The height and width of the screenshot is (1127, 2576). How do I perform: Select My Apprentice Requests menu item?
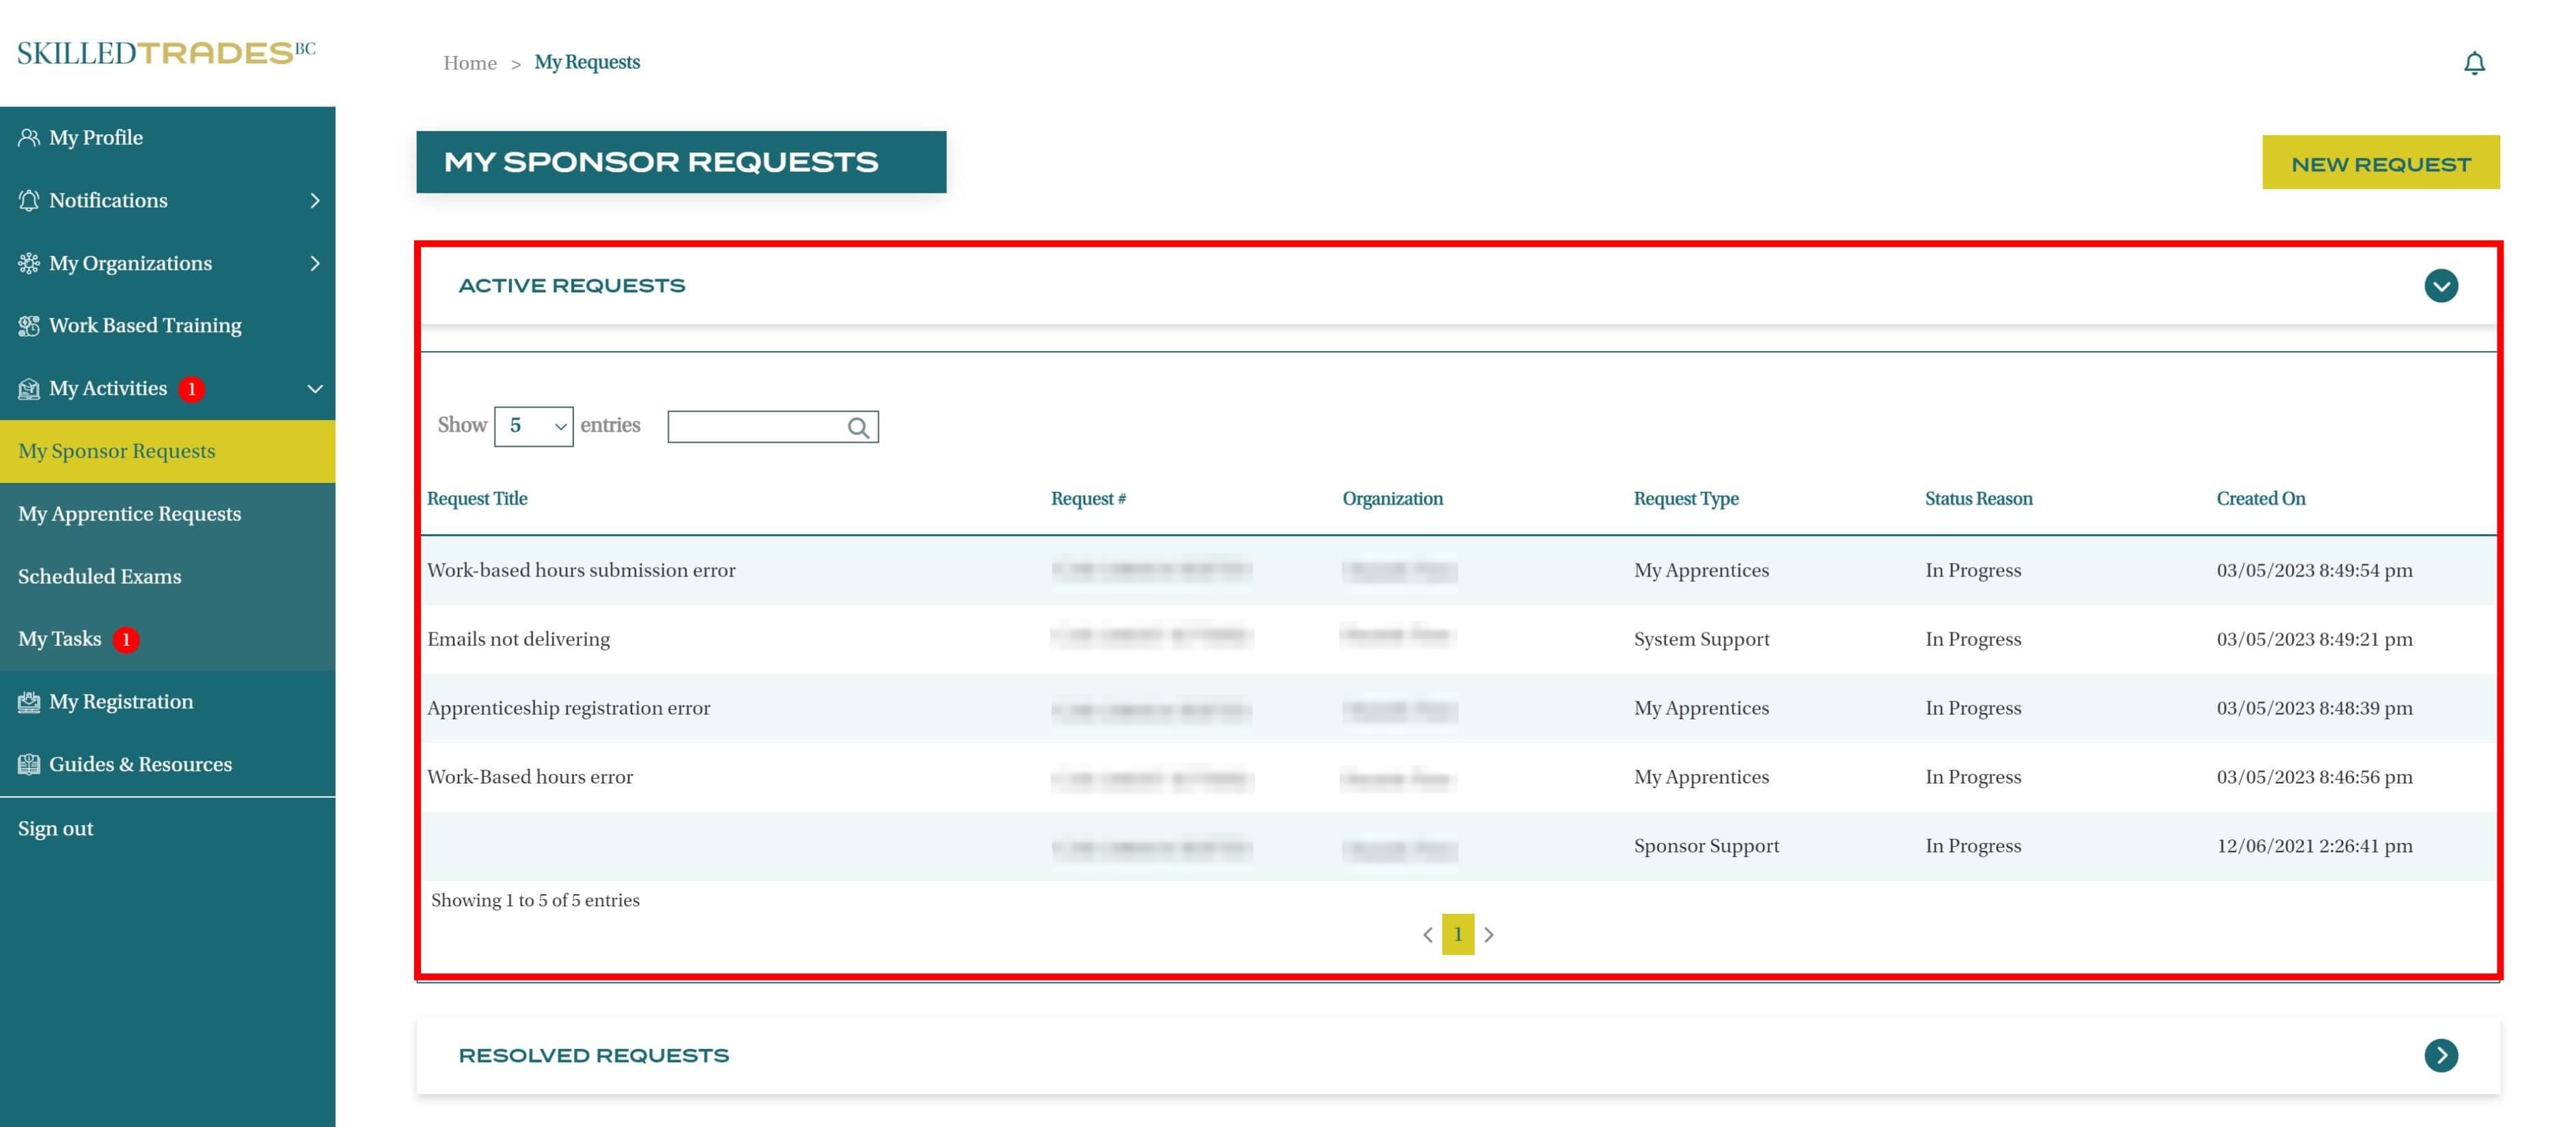tap(129, 514)
